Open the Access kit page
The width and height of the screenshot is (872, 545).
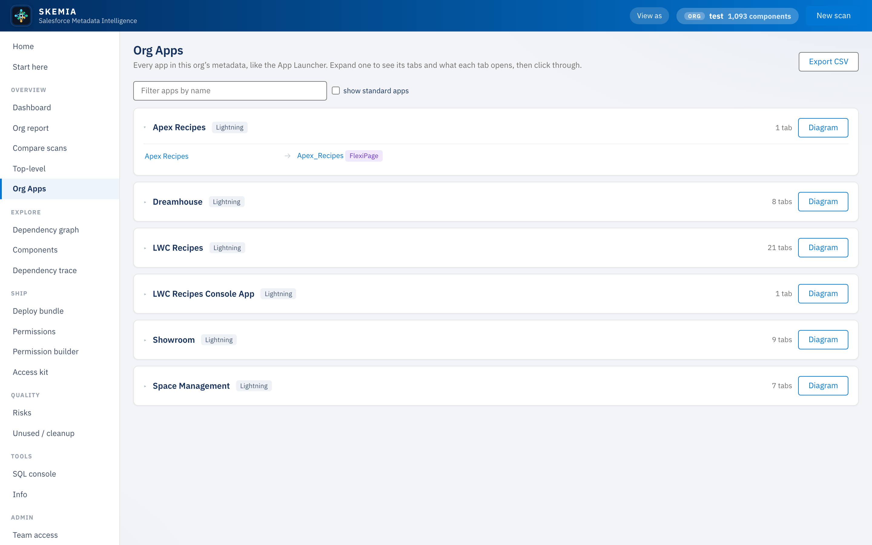[60, 372]
